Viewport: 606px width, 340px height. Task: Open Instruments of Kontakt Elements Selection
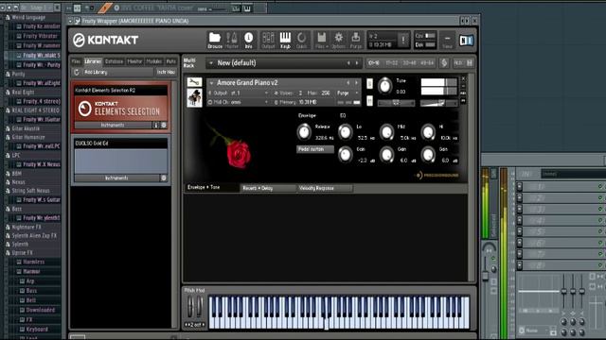(x=113, y=125)
